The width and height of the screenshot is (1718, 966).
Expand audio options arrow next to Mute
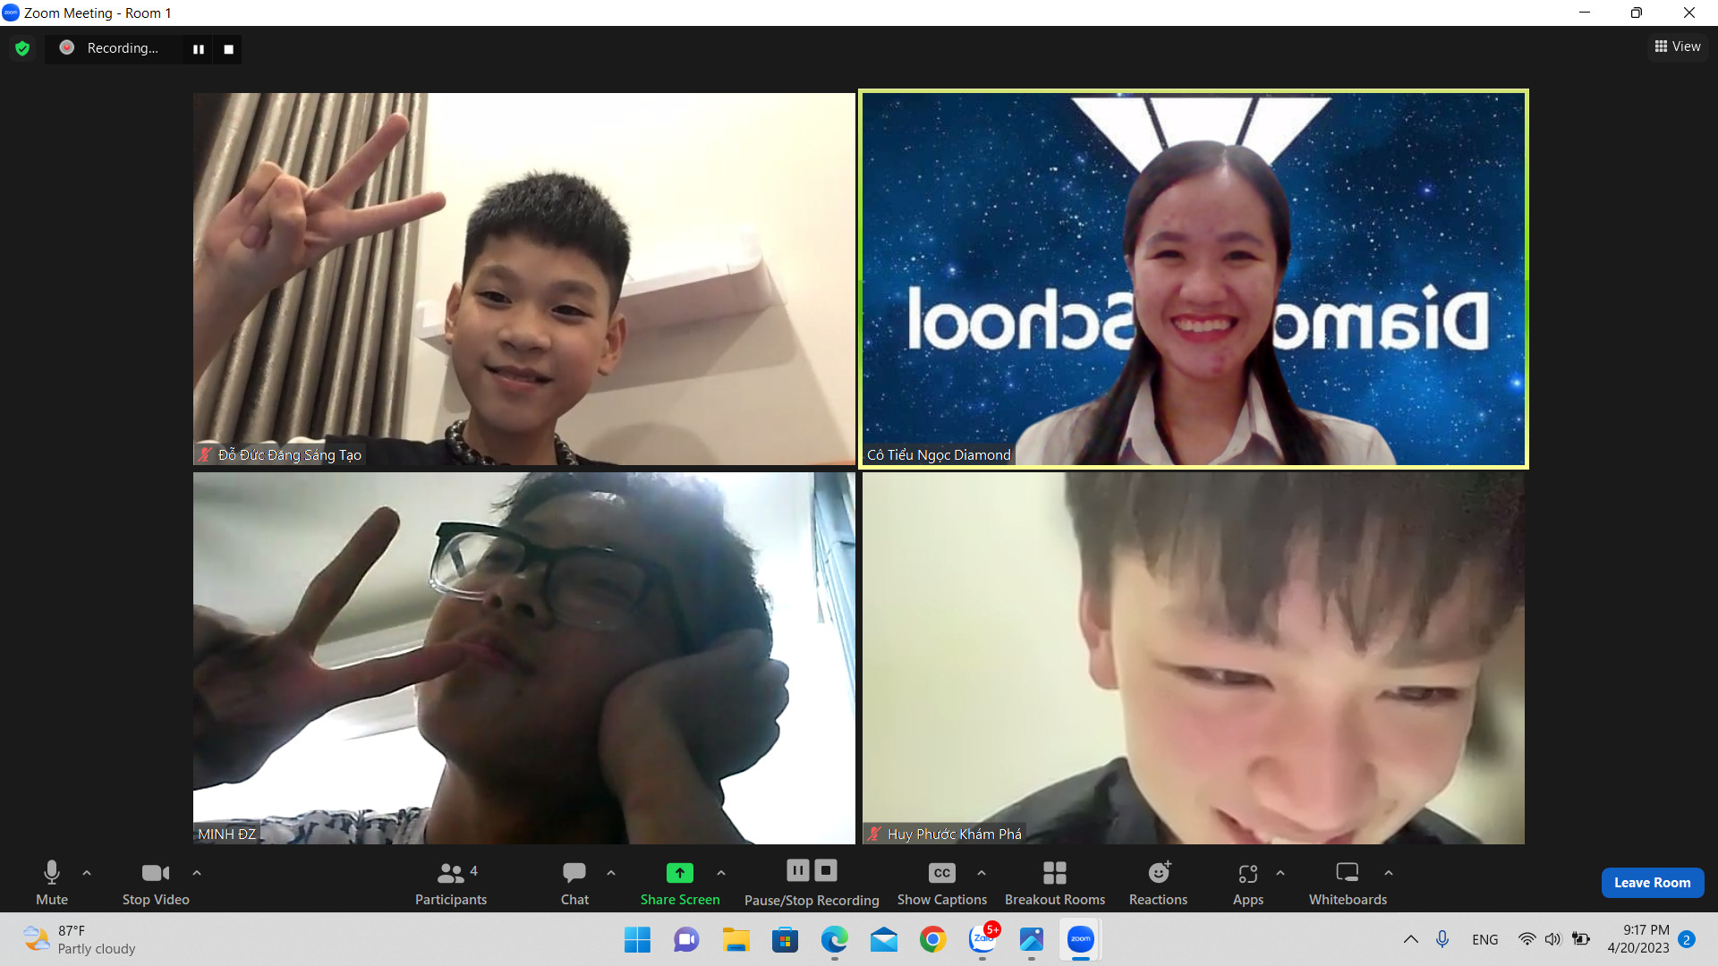[87, 873]
